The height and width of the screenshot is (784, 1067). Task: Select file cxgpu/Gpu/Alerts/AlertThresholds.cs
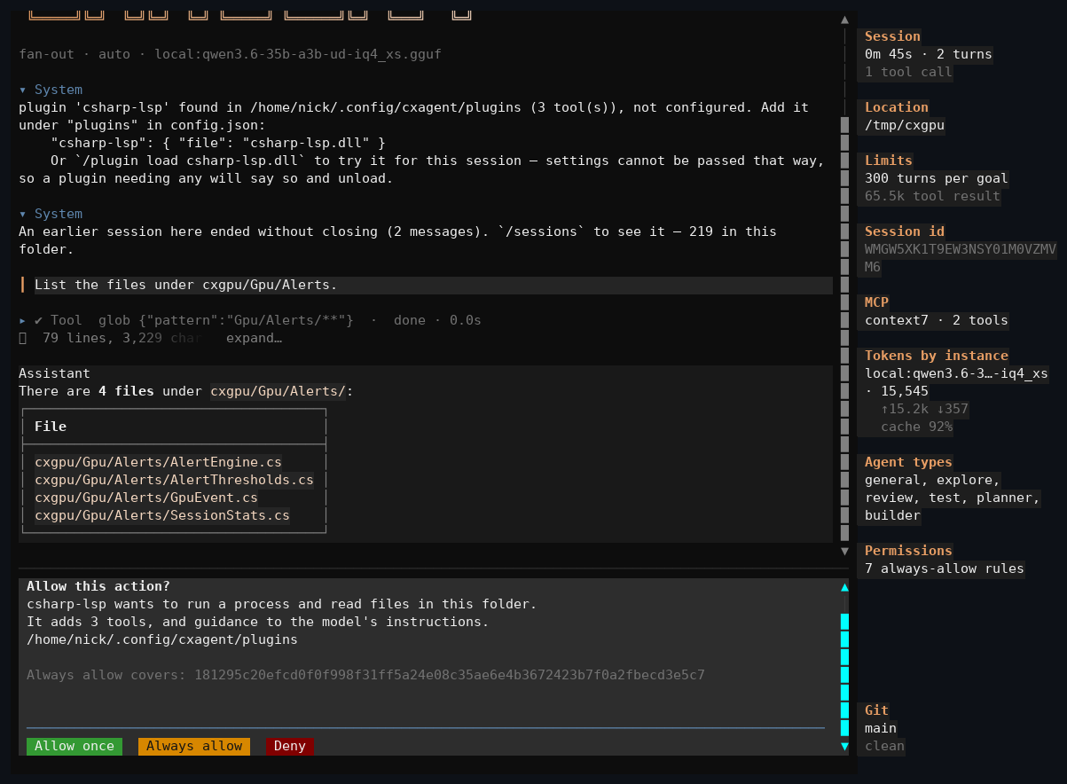pos(174,480)
